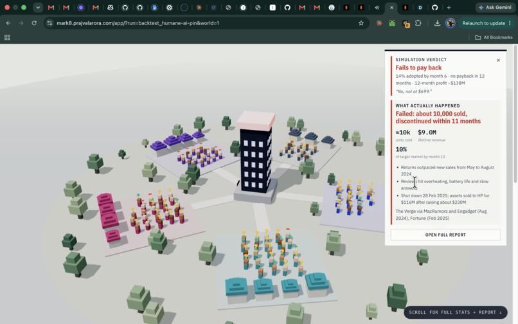Click the '≈10k' units sold figure
518x324 pixels.
pyautogui.click(x=403, y=132)
